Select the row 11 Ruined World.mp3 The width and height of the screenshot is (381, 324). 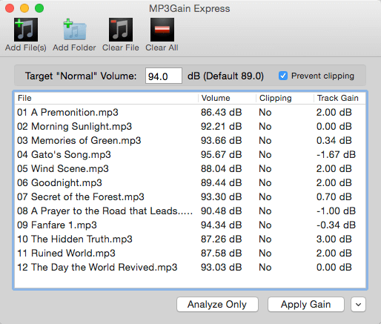(190, 254)
